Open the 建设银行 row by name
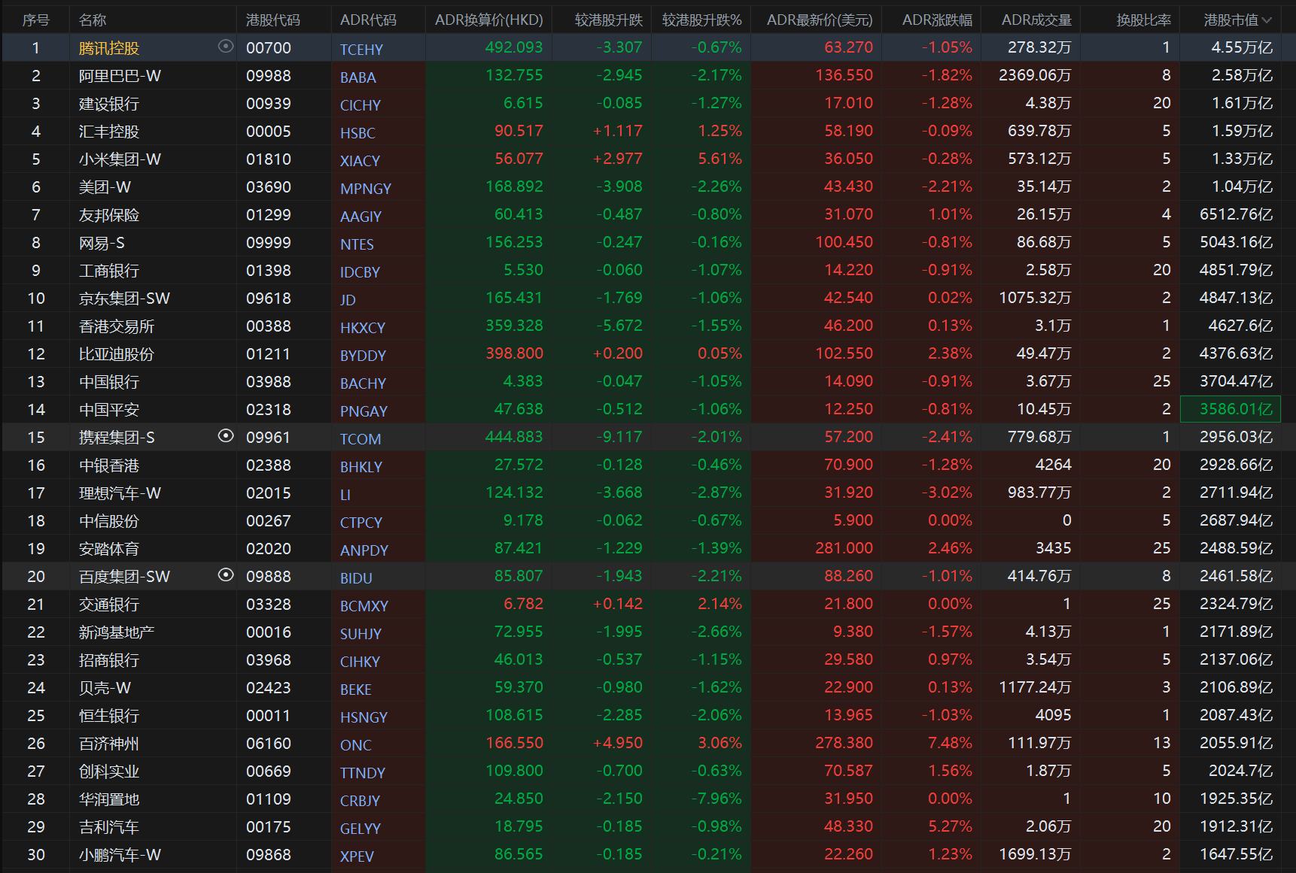Image resolution: width=1296 pixels, height=873 pixels. [x=109, y=104]
